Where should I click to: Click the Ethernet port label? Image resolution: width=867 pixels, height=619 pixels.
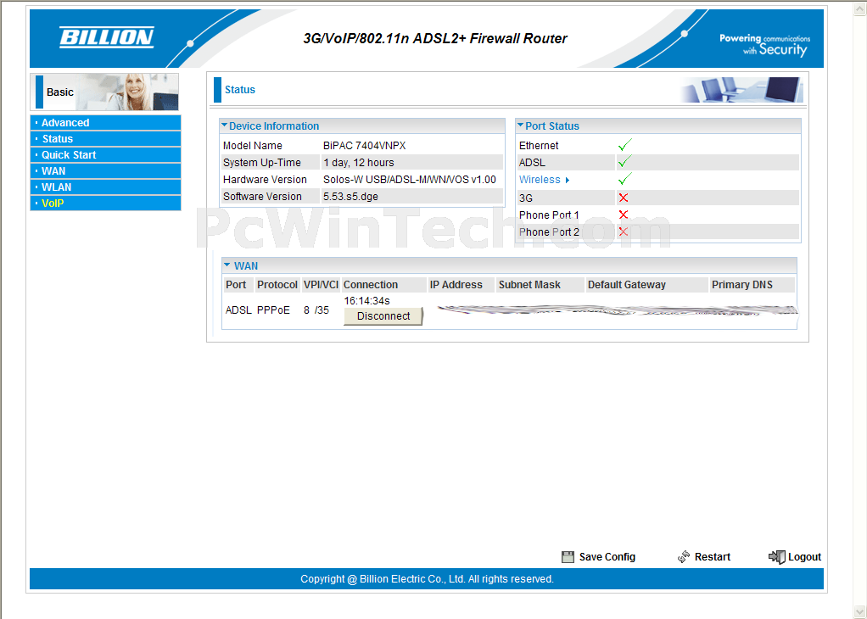click(539, 146)
